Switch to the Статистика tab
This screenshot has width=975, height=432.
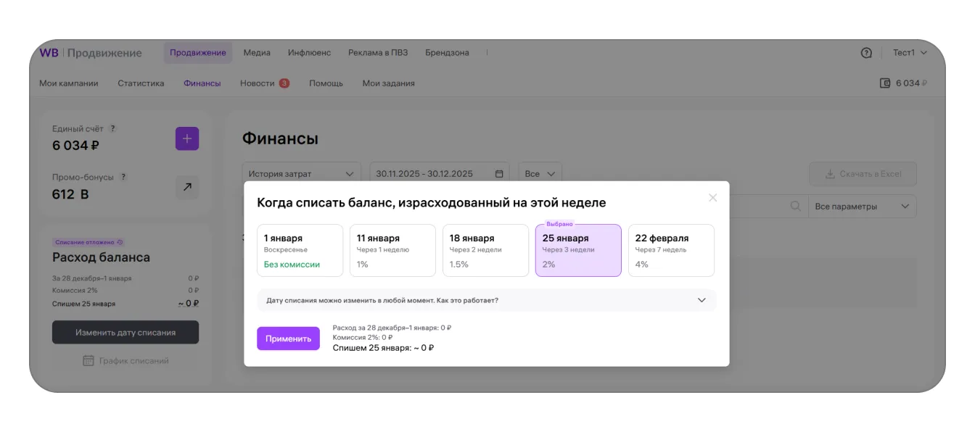tap(141, 83)
